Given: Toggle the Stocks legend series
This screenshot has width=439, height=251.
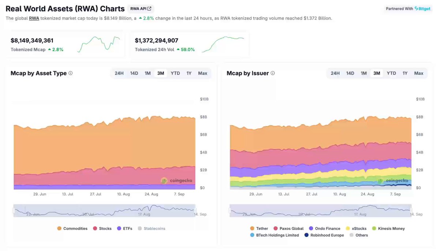Looking at the screenshot, I should (102, 229).
